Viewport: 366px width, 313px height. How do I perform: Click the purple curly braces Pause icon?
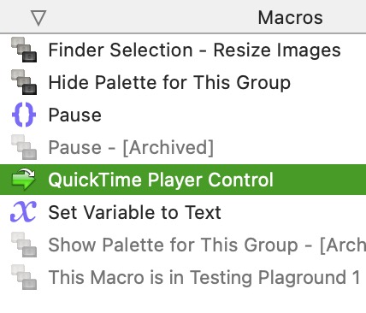point(24,115)
